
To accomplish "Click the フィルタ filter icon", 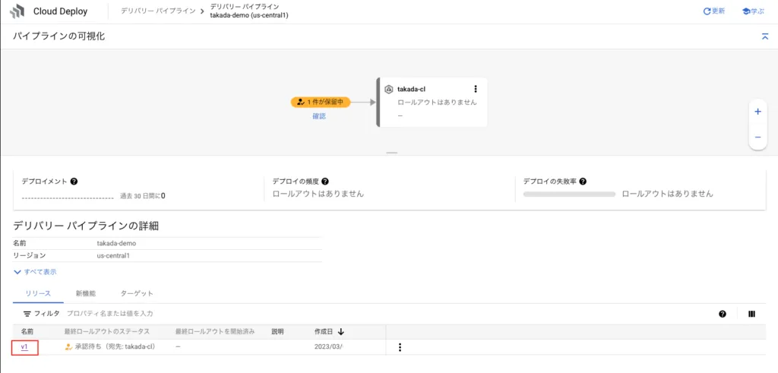I will [27, 314].
